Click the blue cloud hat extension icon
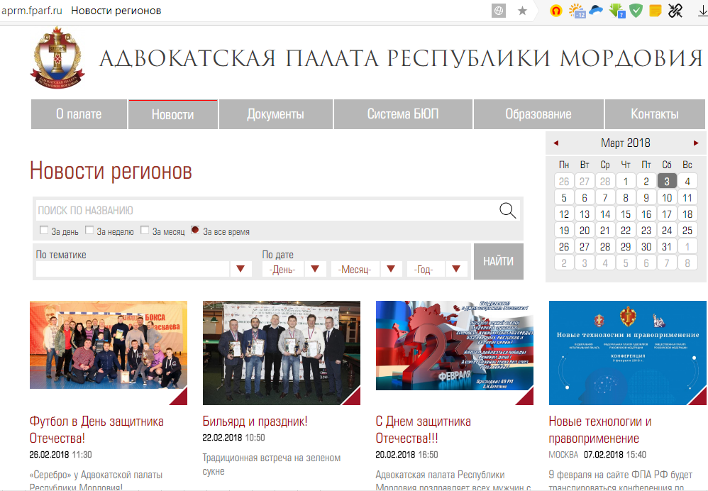Viewport: 708px width, 491px height. 596,10
